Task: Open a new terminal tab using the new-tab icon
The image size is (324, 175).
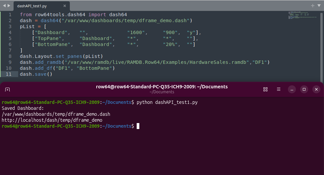Action: (7, 89)
